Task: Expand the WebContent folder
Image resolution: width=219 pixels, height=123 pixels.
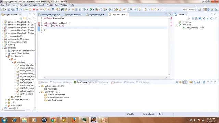Action: point(6,106)
